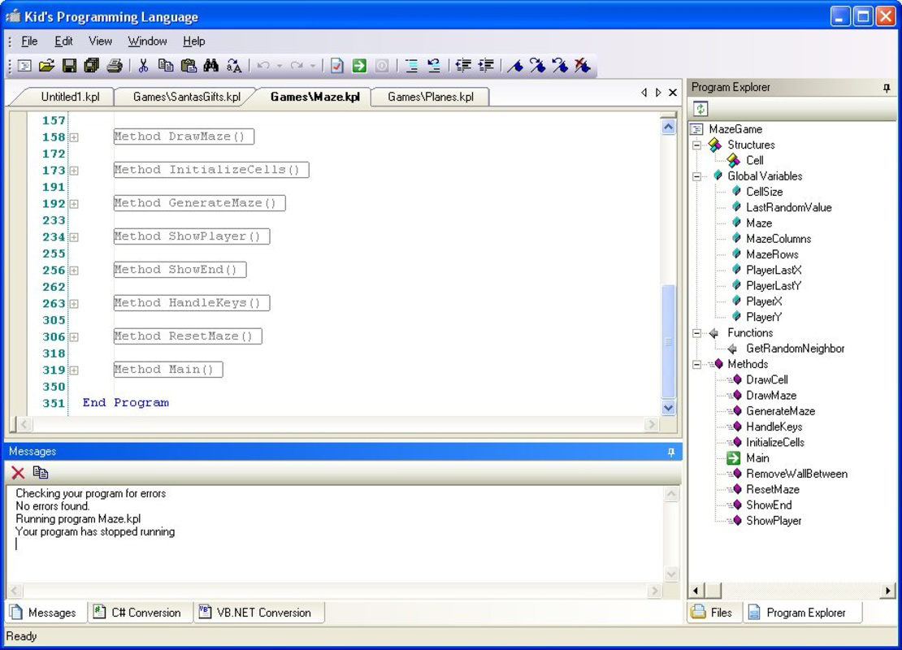The height and width of the screenshot is (650, 902).
Task: Select the Main method in explorer
Action: point(757,458)
